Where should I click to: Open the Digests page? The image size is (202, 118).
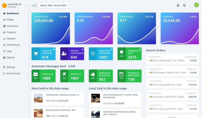tap(11, 58)
